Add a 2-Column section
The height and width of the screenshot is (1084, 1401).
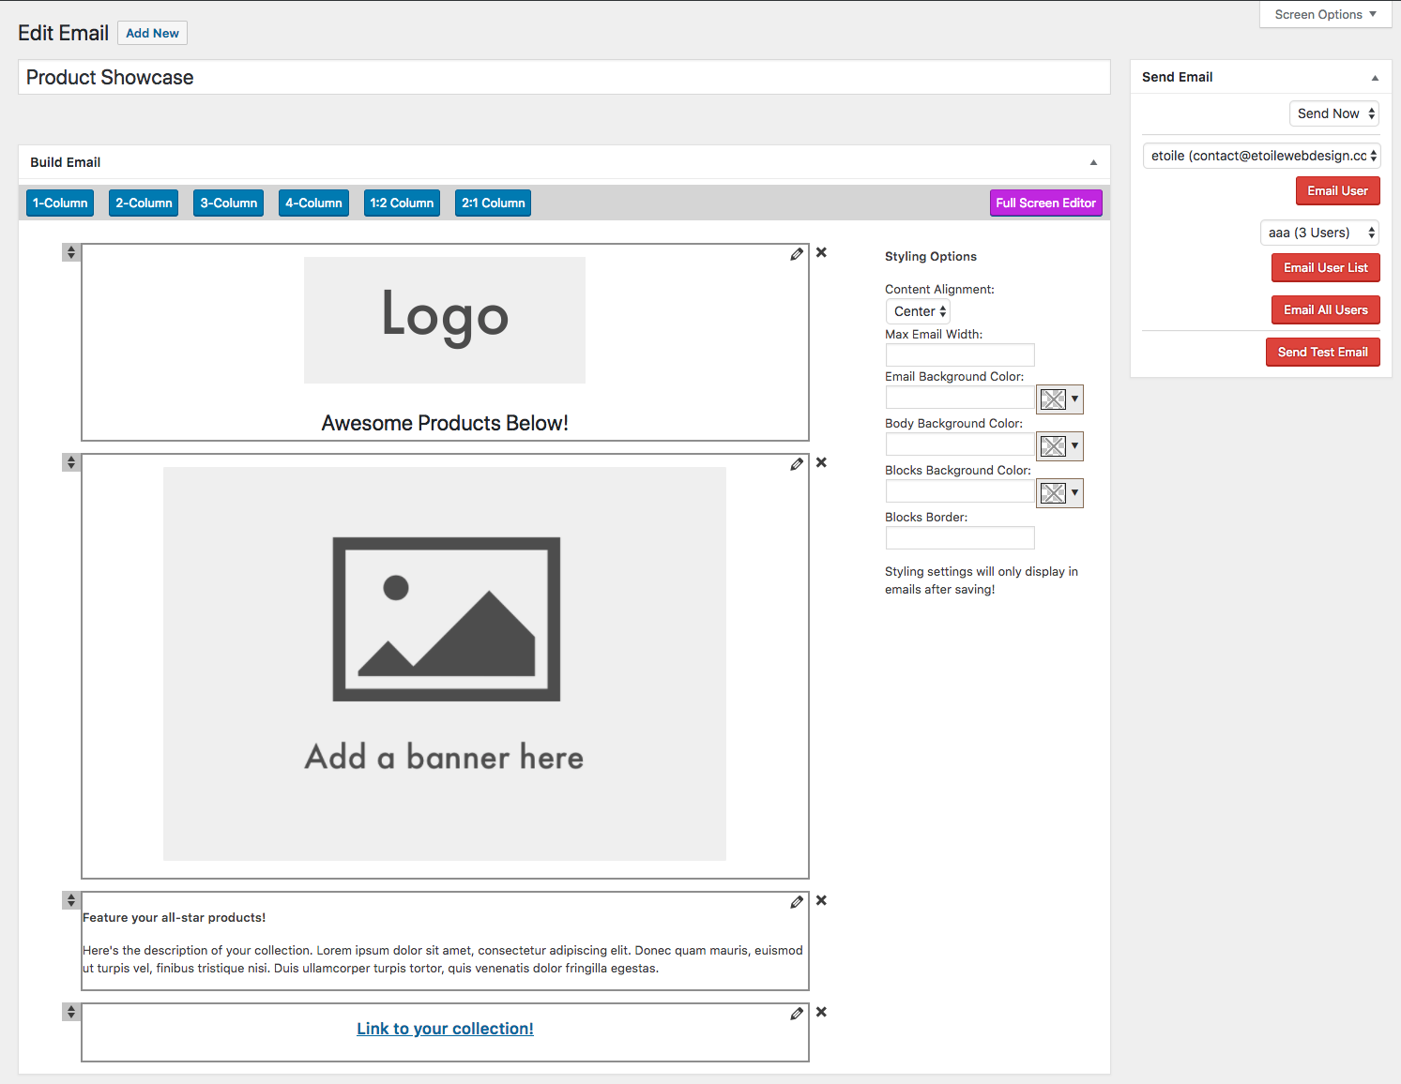144,203
